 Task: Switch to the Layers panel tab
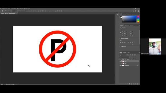point(121,52)
